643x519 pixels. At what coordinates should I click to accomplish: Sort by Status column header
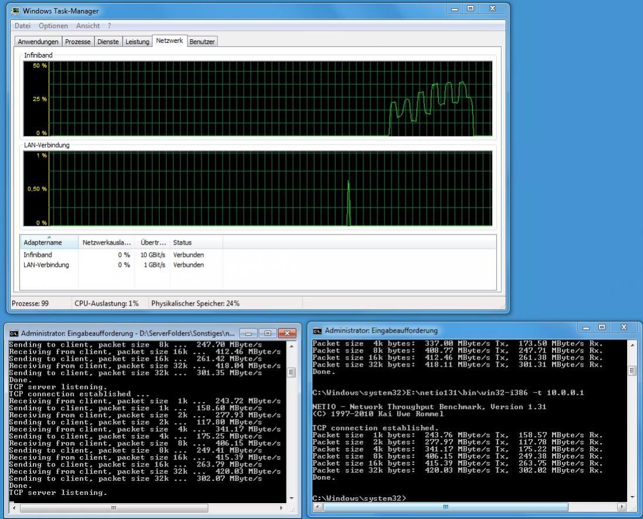(x=197, y=242)
